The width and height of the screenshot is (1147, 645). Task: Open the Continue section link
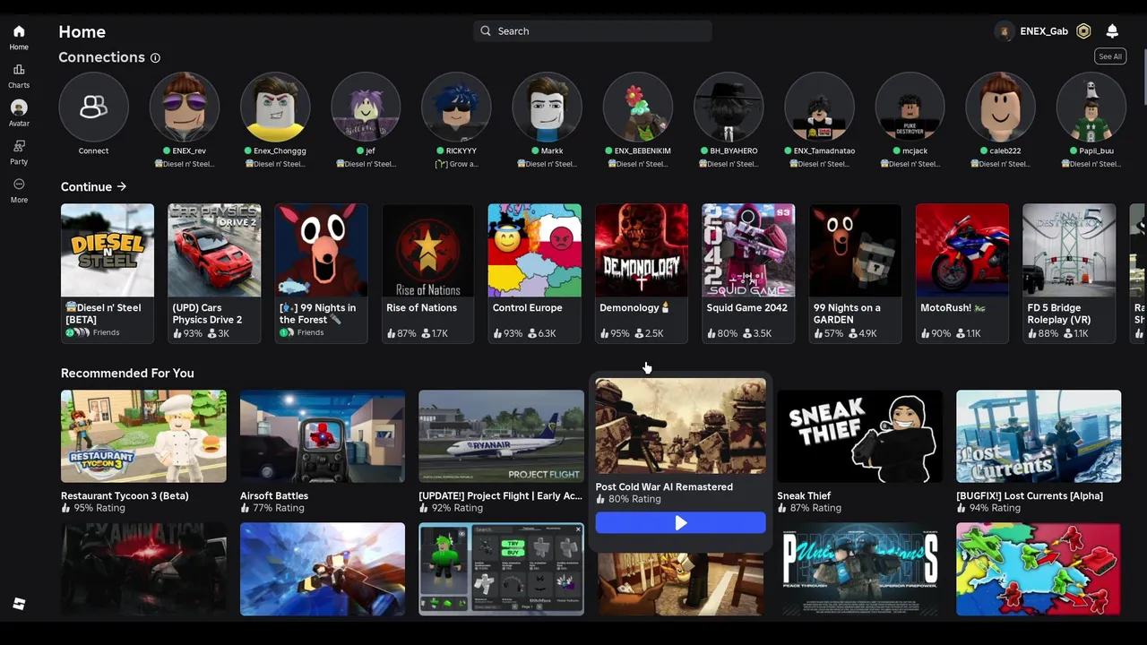(x=93, y=186)
